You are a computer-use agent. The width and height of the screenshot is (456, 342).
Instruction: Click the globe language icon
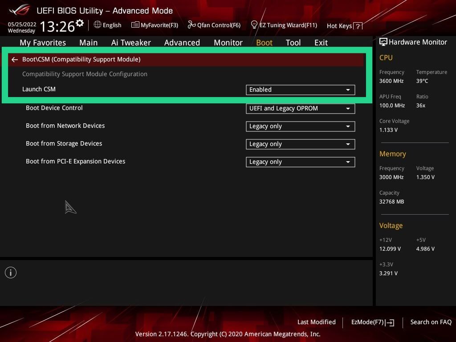coord(98,25)
